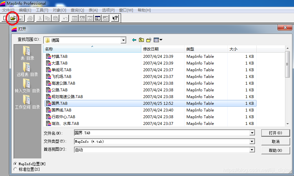Sort by the 类型 column header
Screen dimensions: 294x176
tap(206, 49)
